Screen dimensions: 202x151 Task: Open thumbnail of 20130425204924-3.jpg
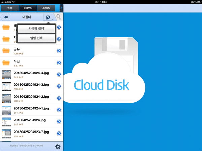6,86
